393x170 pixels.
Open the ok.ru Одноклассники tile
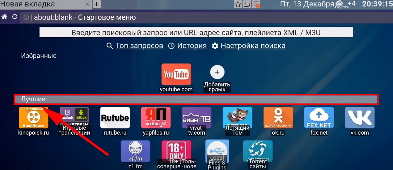(x=278, y=118)
